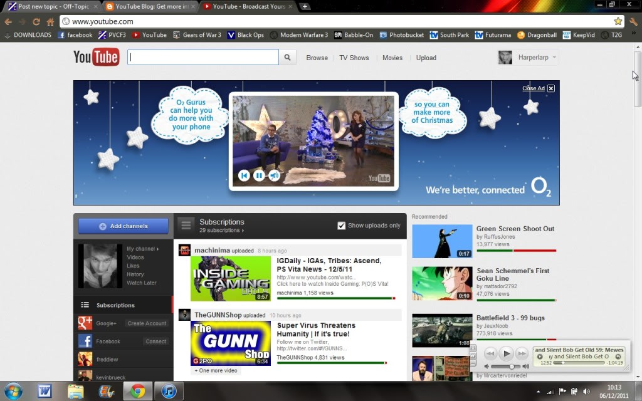
Task: Reload the page with the refresh icon
Action: 36,21
